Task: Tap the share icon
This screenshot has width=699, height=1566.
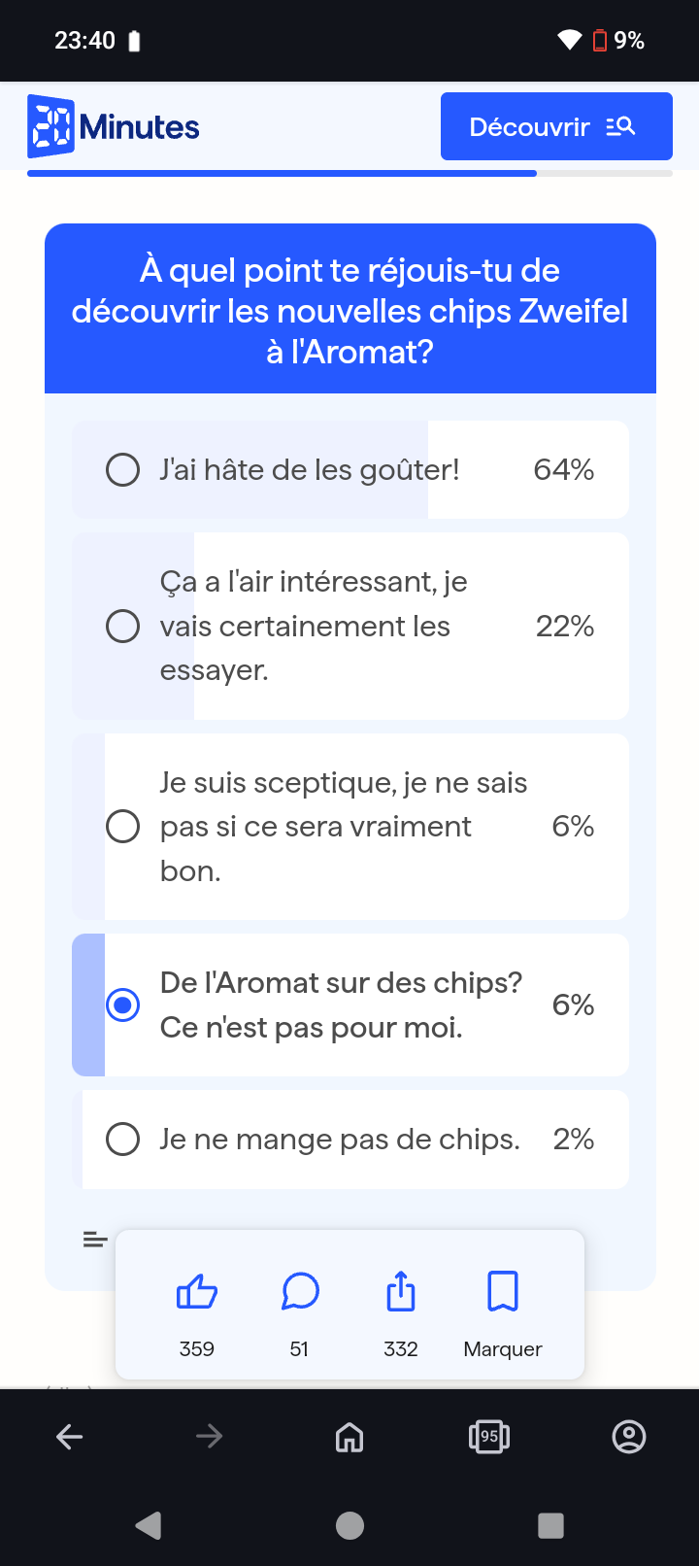Action: pyautogui.click(x=401, y=1292)
